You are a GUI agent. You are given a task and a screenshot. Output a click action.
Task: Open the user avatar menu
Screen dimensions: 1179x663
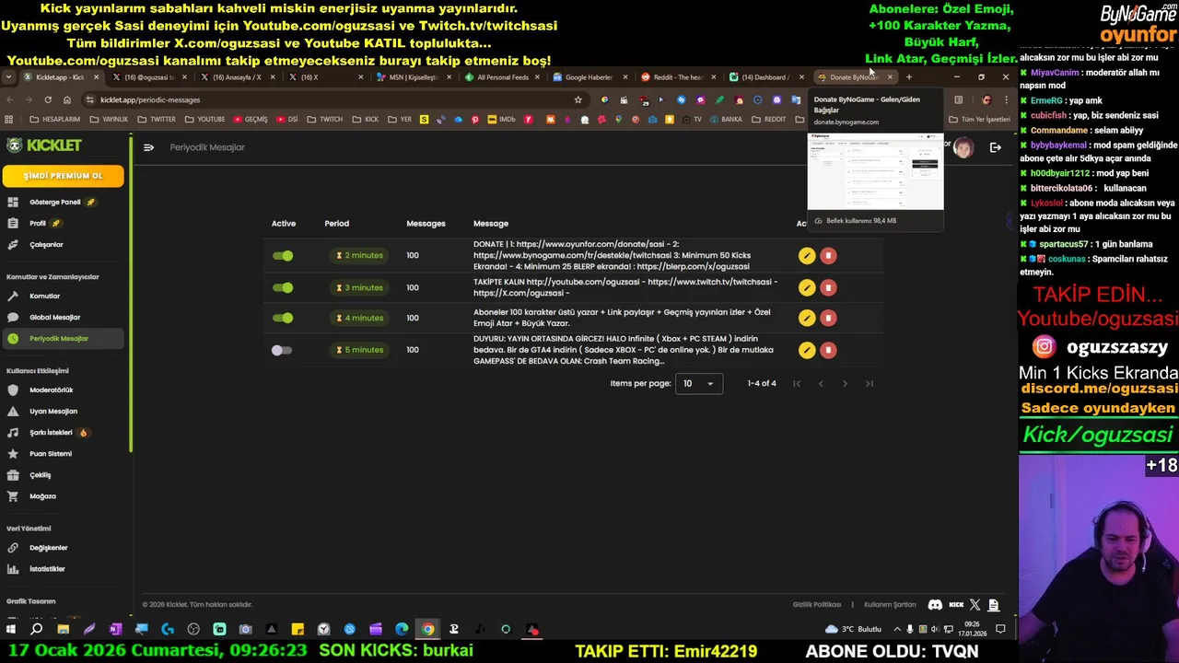[963, 148]
